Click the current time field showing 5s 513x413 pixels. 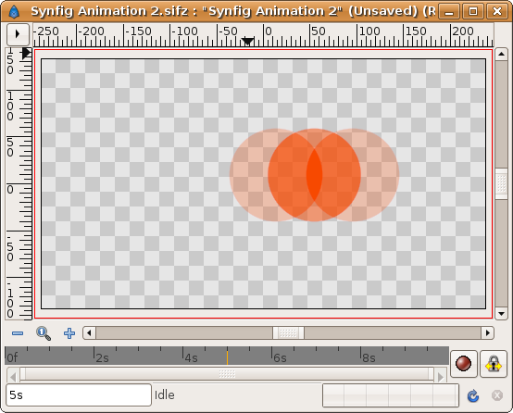click(x=79, y=395)
